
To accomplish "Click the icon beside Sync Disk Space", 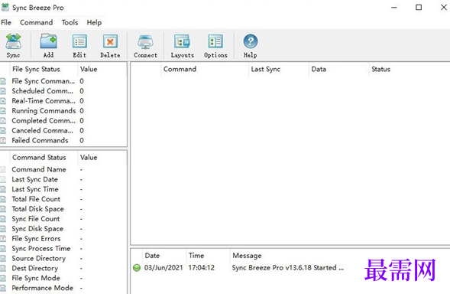I will [x=3, y=229].
